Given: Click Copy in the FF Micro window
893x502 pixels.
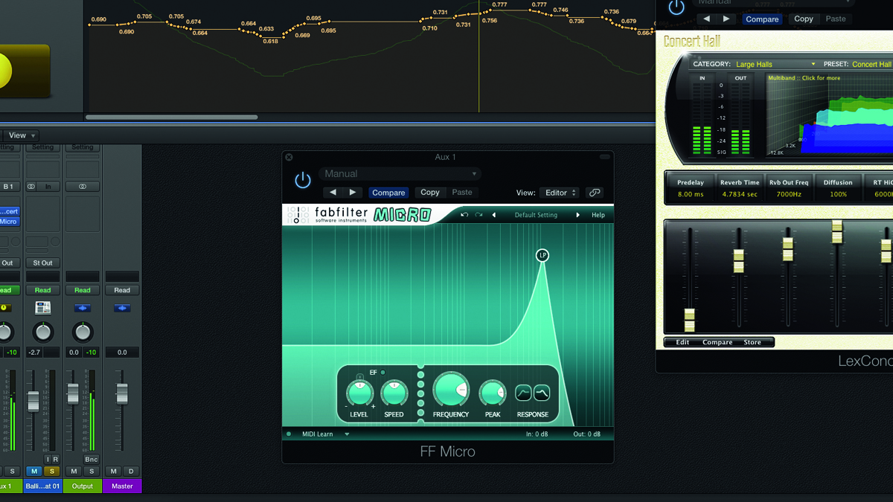Looking at the screenshot, I should pyautogui.click(x=430, y=193).
